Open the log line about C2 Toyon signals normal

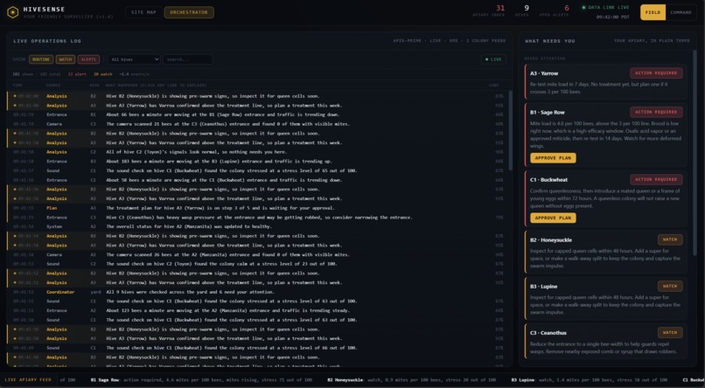coord(258,152)
